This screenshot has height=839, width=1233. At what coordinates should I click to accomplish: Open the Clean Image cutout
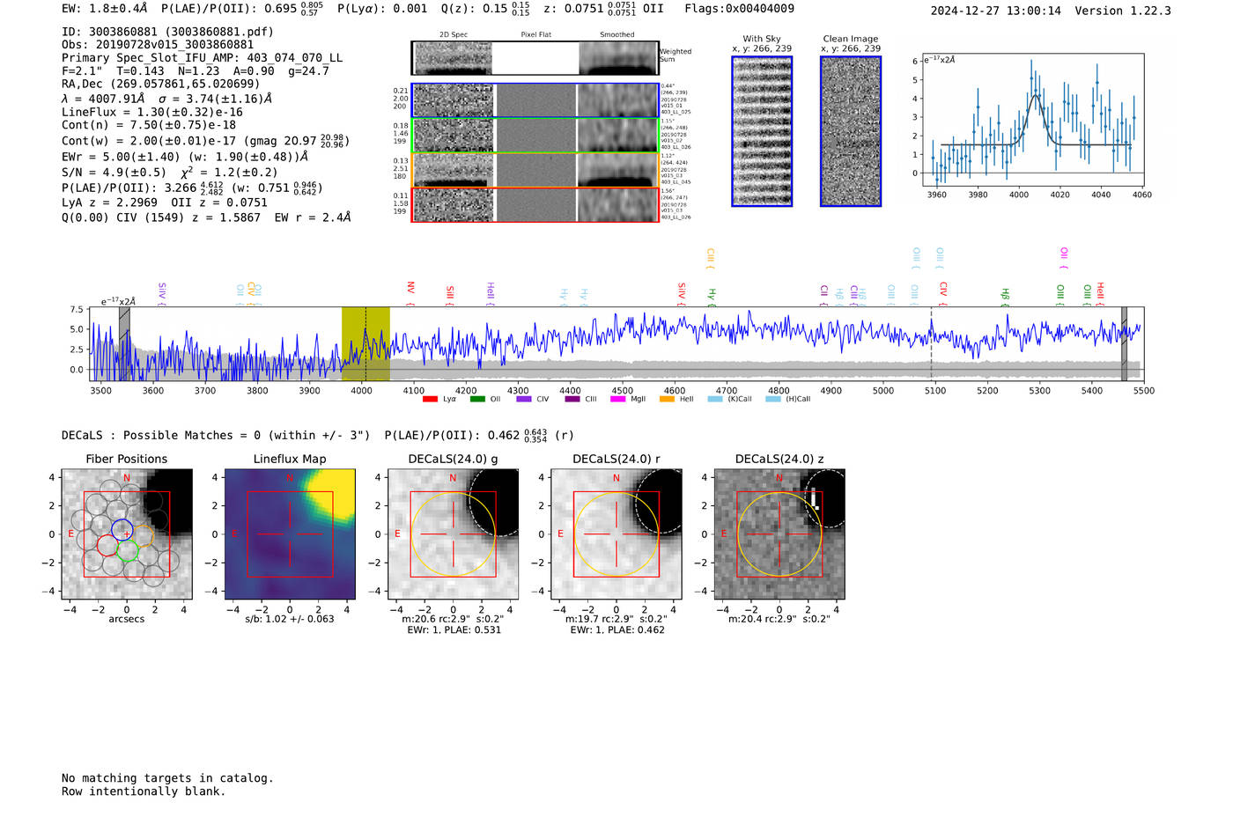pos(851,131)
